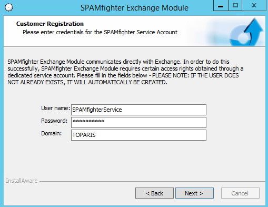Click the 'Password:' label
Screen dimensions: 268x207
(54, 121)
